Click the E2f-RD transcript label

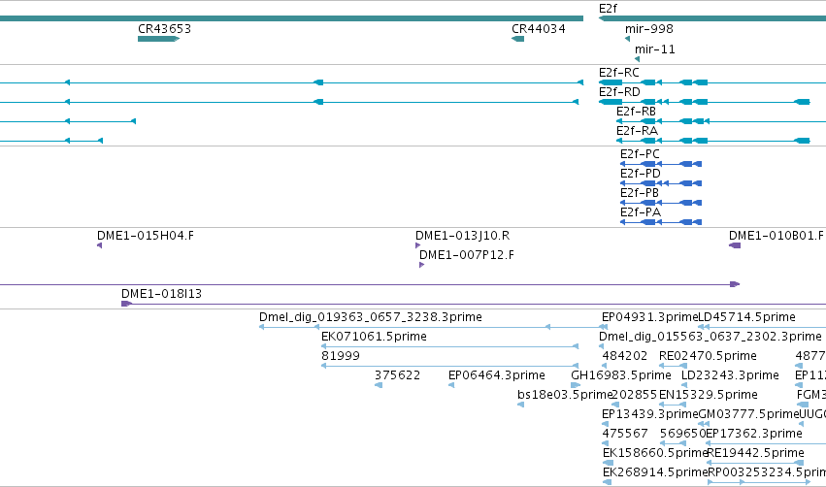[x=619, y=92]
